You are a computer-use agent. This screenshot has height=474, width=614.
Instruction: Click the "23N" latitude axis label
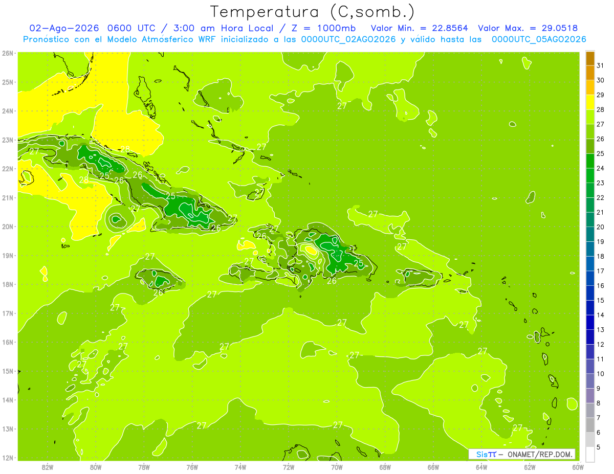click(8, 140)
